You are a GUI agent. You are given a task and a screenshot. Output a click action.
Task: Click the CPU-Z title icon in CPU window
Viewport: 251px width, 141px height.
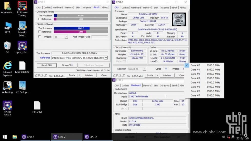click(x=114, y=2)
